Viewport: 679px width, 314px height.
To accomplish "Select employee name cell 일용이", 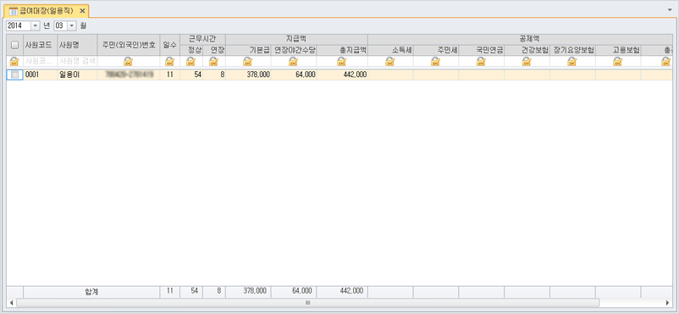I will coord(77,74).
